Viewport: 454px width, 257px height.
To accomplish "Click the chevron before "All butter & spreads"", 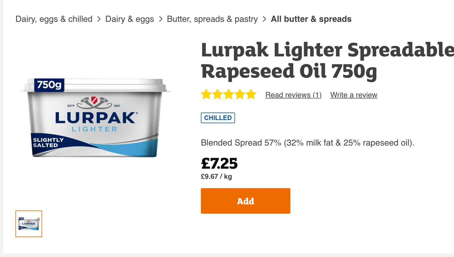I will coord(264,19).
